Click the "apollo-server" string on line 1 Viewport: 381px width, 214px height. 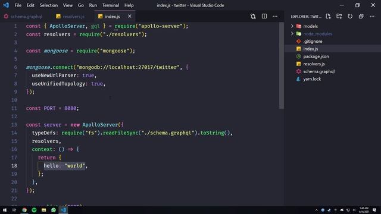pos(160,26)
